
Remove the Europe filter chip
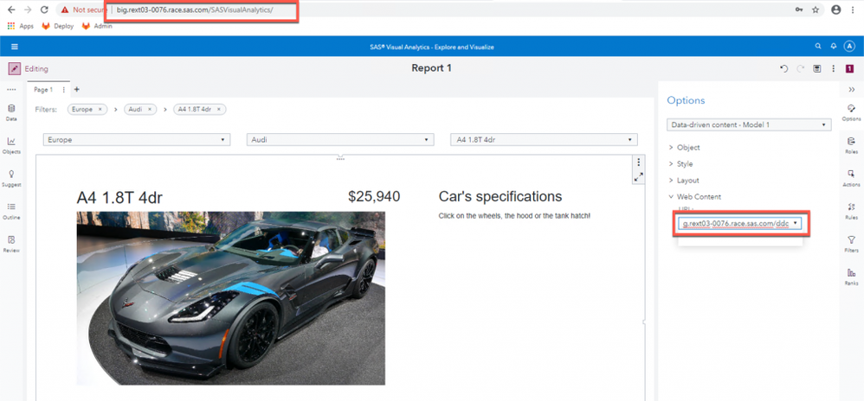(100, 110)
